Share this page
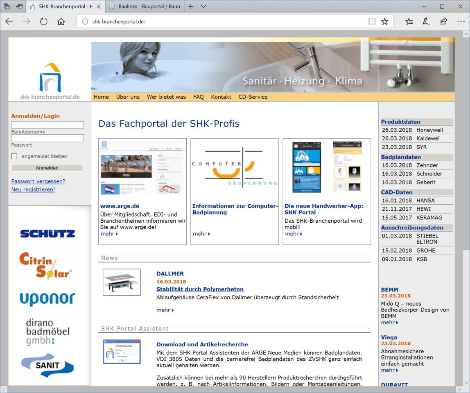Viewport: 470px width, 393px height. click(x=443, y=22)
